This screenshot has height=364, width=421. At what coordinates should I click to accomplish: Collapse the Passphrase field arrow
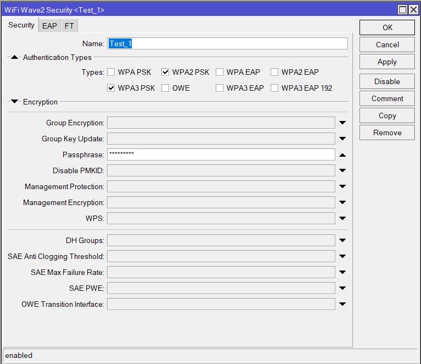343,155
